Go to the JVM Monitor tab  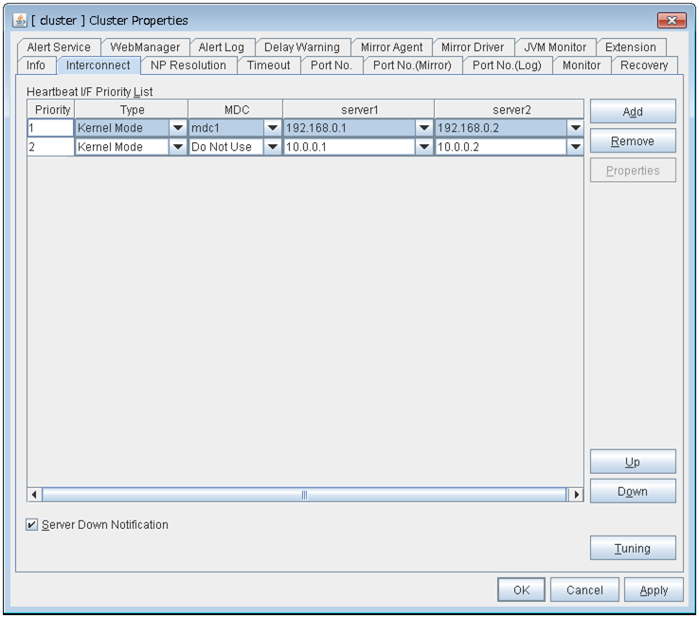555,47
